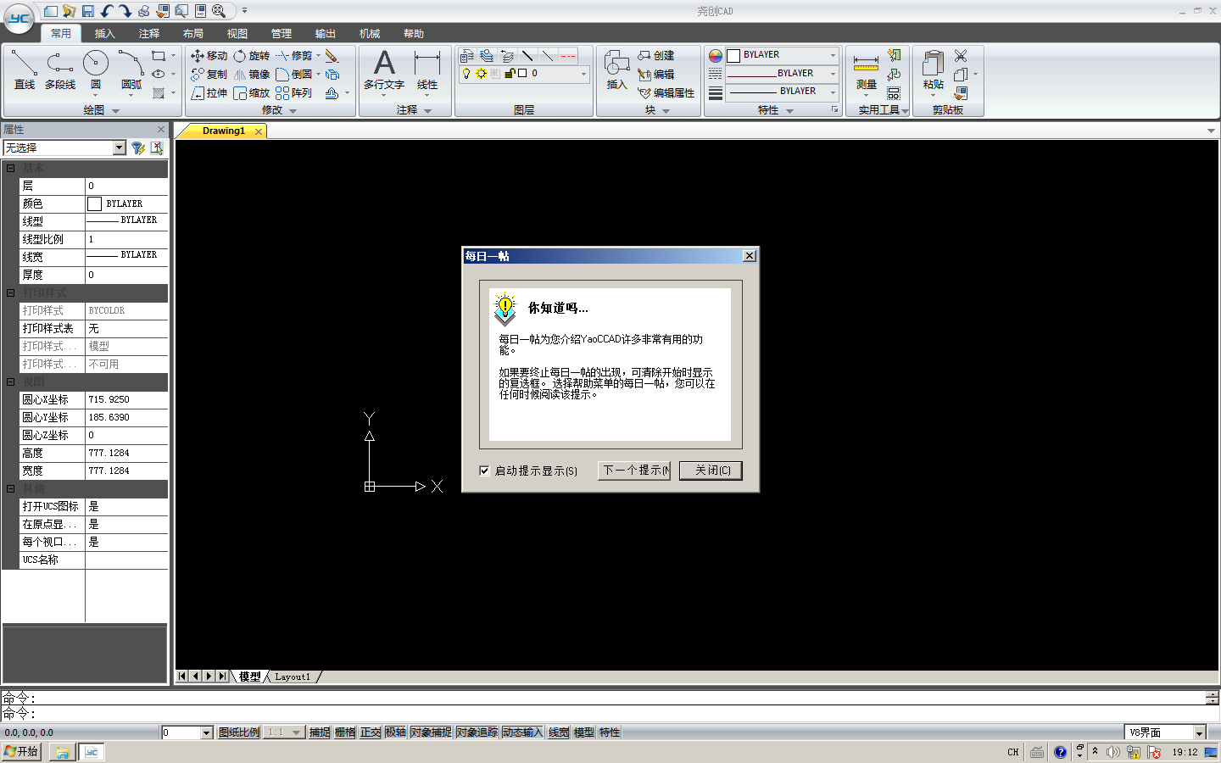Click the second 命令: command input line
The height and width of the screenshot is (763, 1221).
click(x=610, y=714)
